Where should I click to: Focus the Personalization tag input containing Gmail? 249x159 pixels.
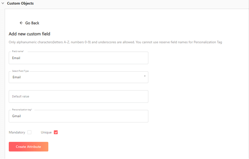coord(79,116)
